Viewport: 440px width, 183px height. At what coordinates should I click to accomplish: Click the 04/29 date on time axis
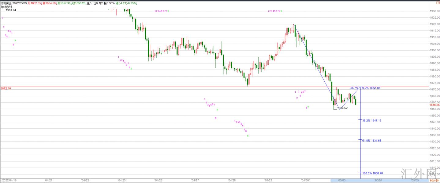pos(269,181)
